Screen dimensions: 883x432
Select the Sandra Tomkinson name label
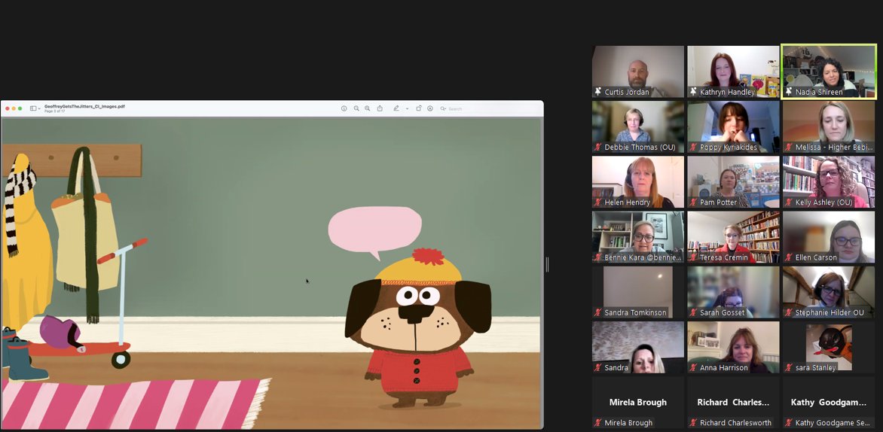click(635, 312)
